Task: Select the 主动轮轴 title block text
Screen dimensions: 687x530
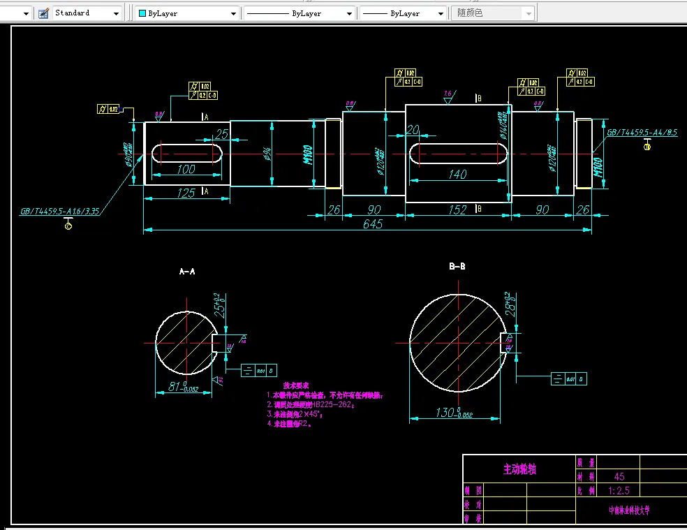Action: click(519, 469)
